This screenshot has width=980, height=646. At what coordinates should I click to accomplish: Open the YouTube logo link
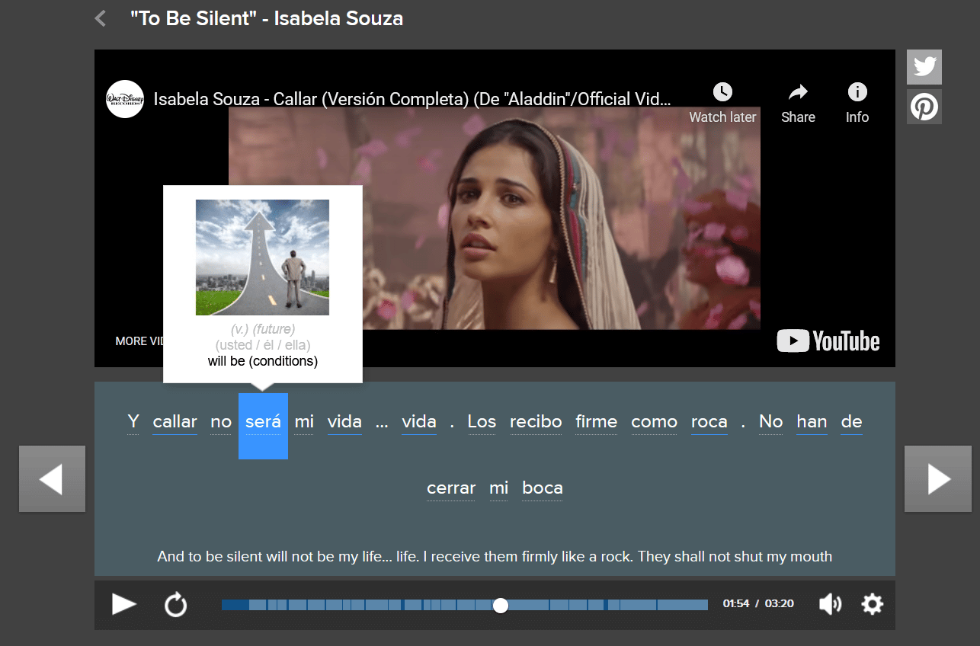tap(828, 341)
